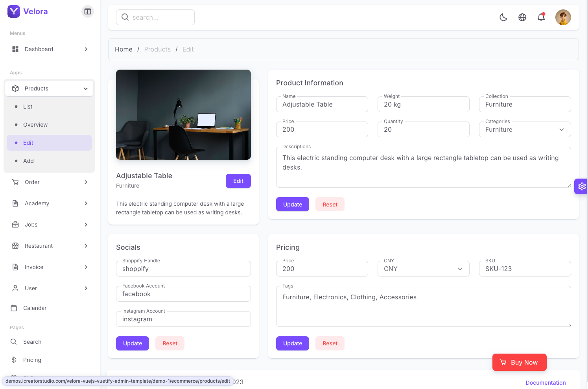Open the settings gear customizer

pos(582,186)
